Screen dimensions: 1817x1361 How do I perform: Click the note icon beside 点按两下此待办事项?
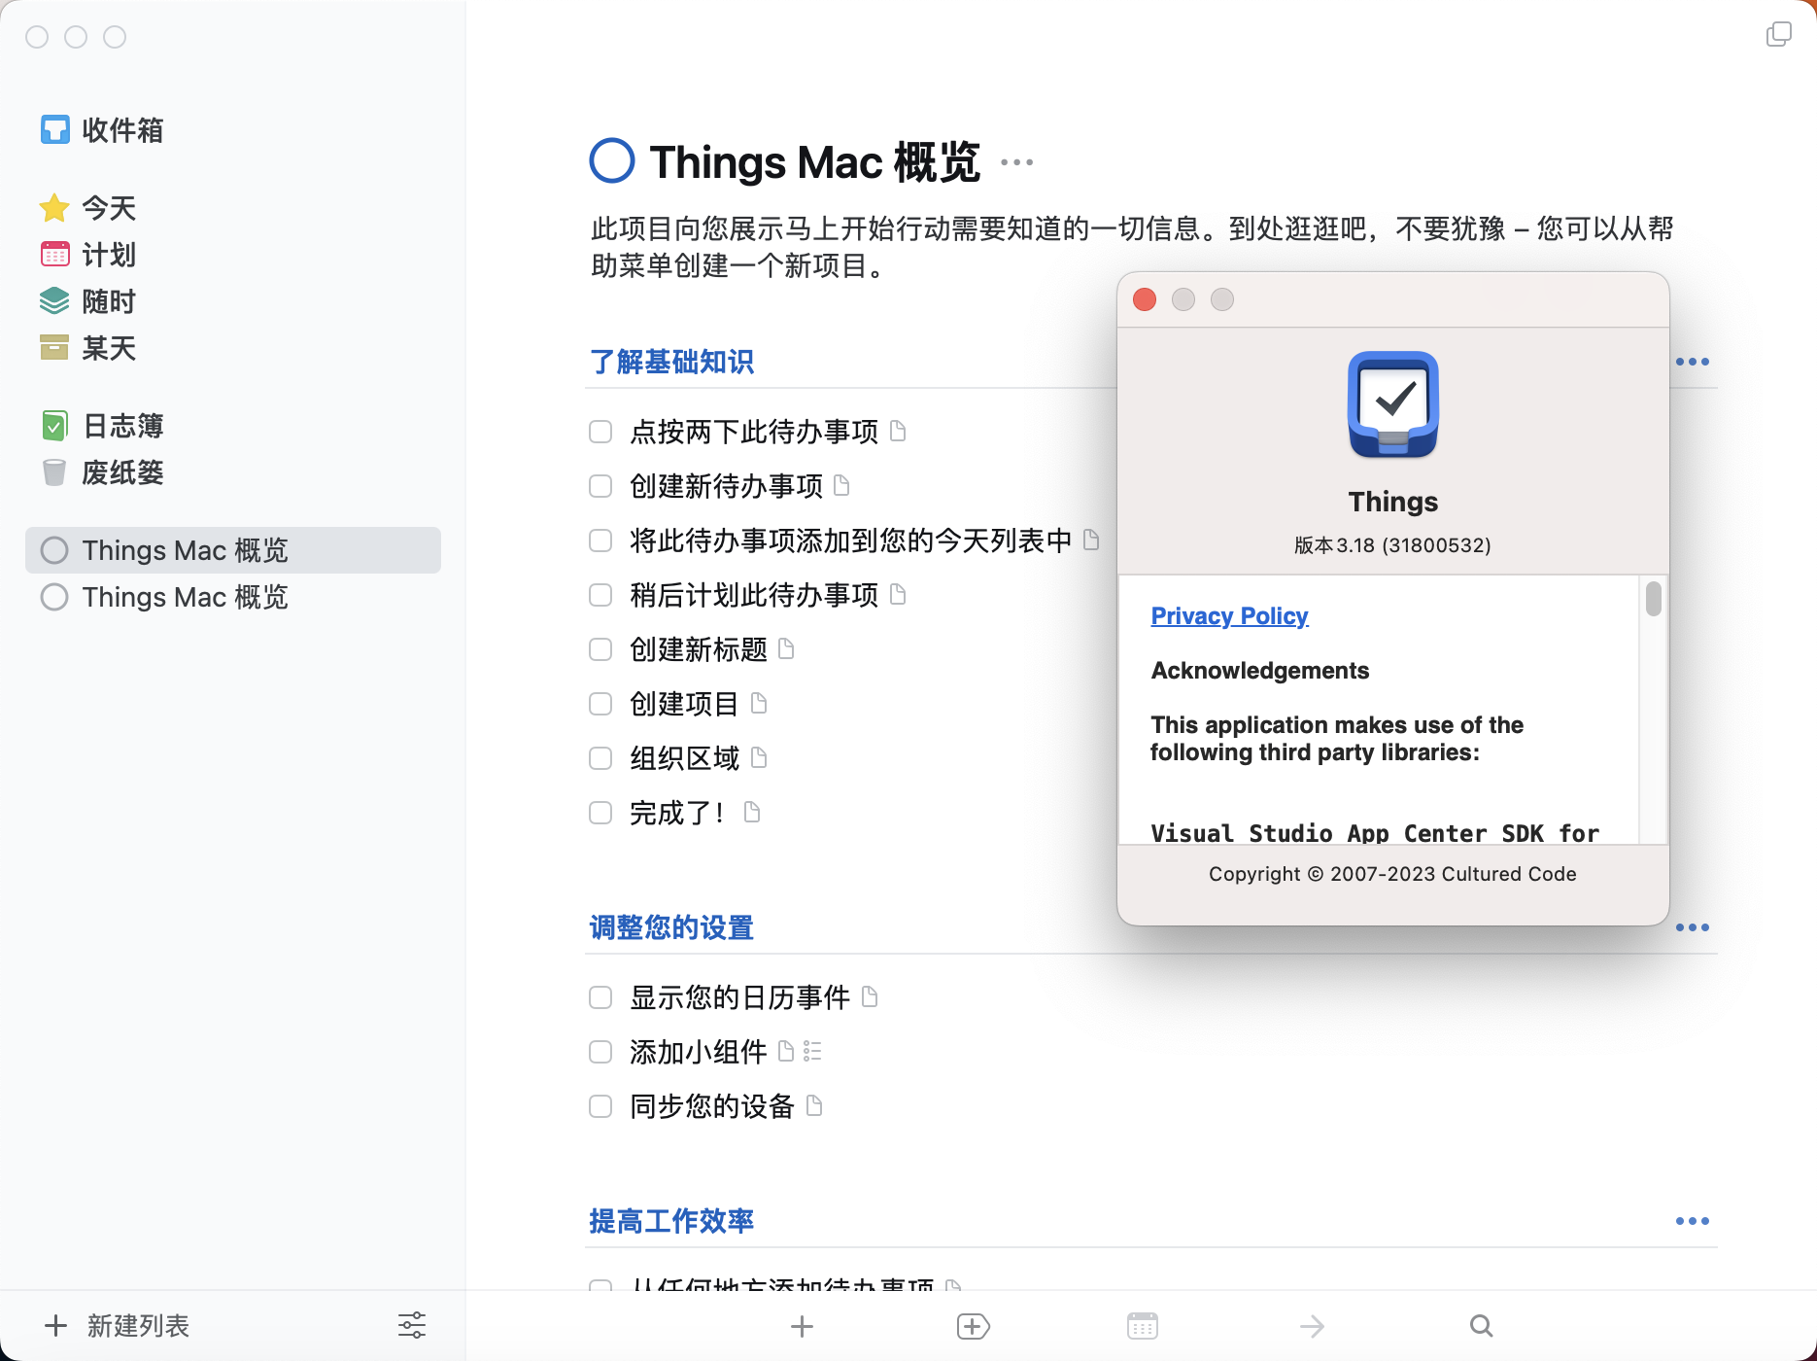[898, 430]
